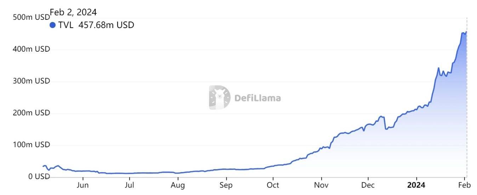This screenshot has height=195, width=477.
Task: Select the Jul marker on the time axis
Action: (x=130, y=185)
